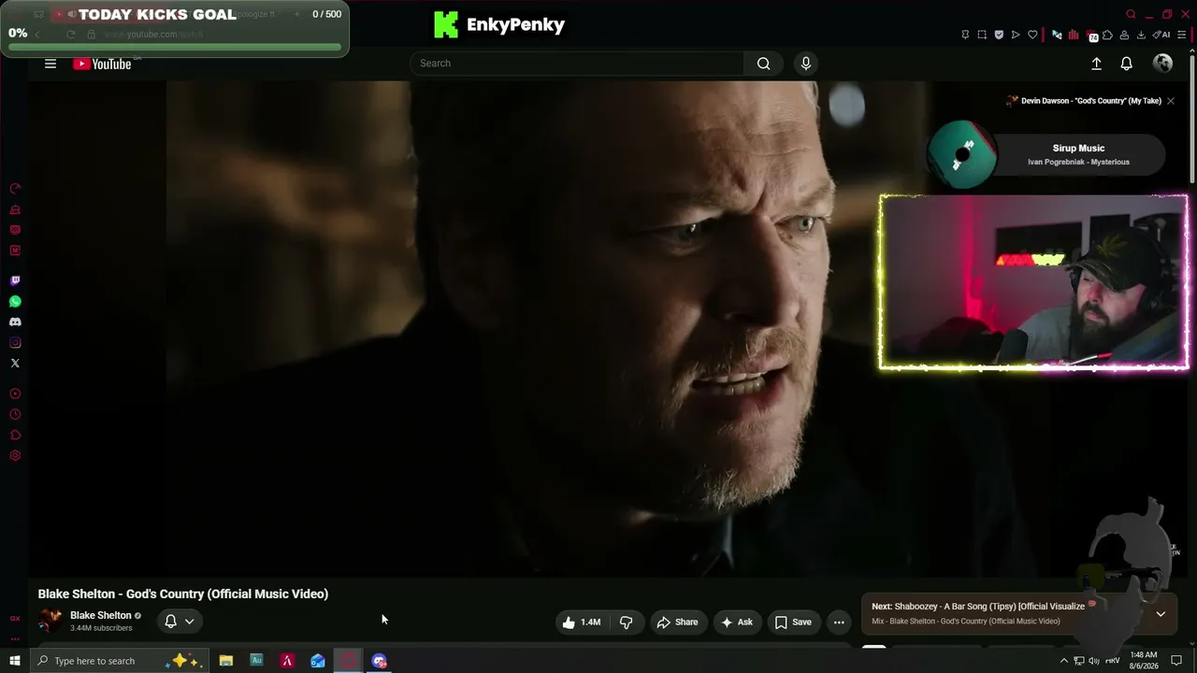Open Discord from the taskbar

coord(379,661)
